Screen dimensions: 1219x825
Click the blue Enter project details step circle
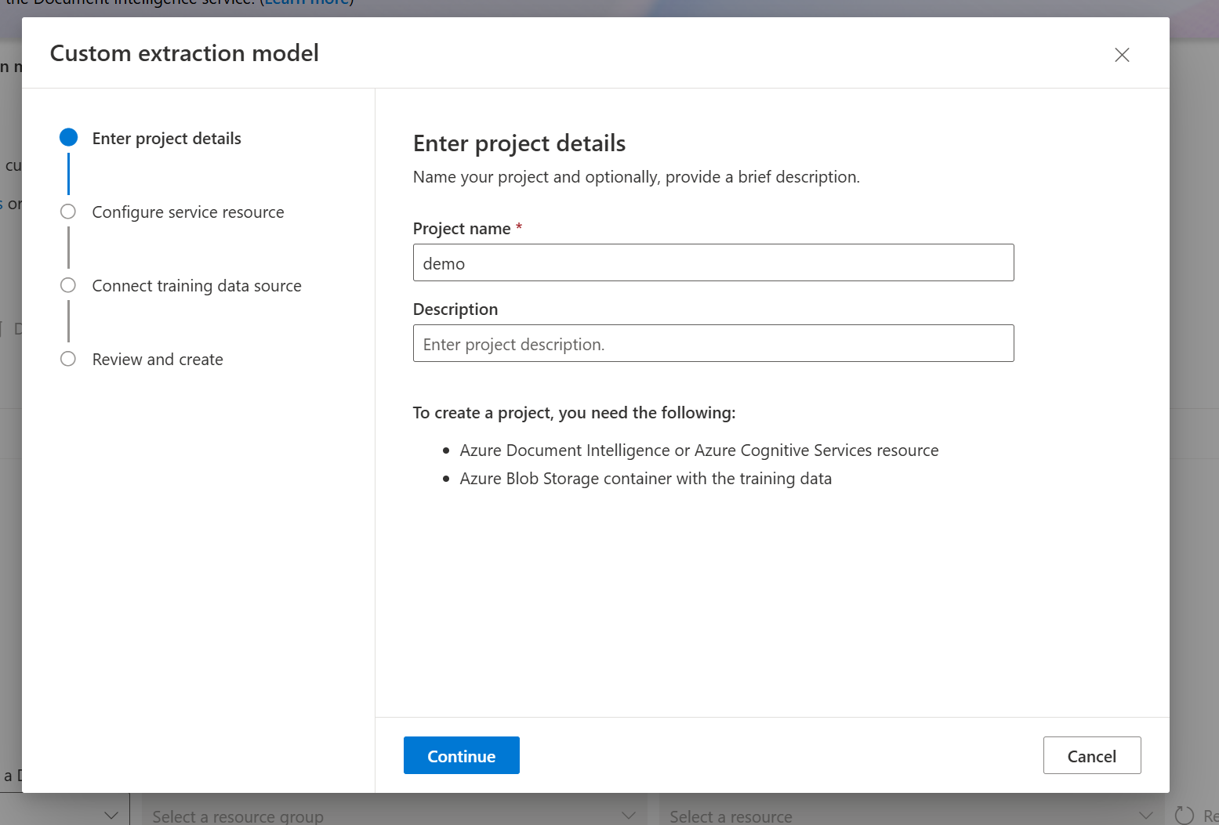(x=69, y=138)
